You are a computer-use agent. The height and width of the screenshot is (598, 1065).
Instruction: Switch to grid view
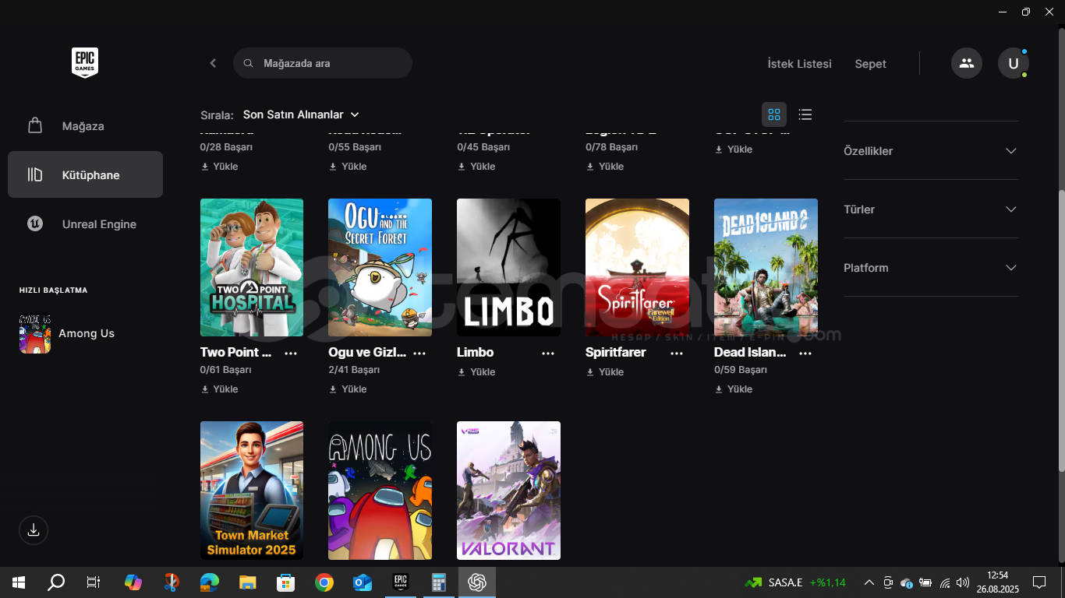click(774, 114)
